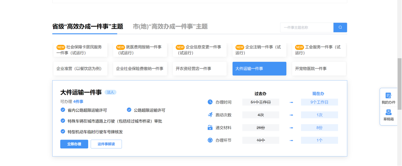Click 大件运输一件事 panel heading
This screenshot has height=166, width=402.
(x=81, y=92)
